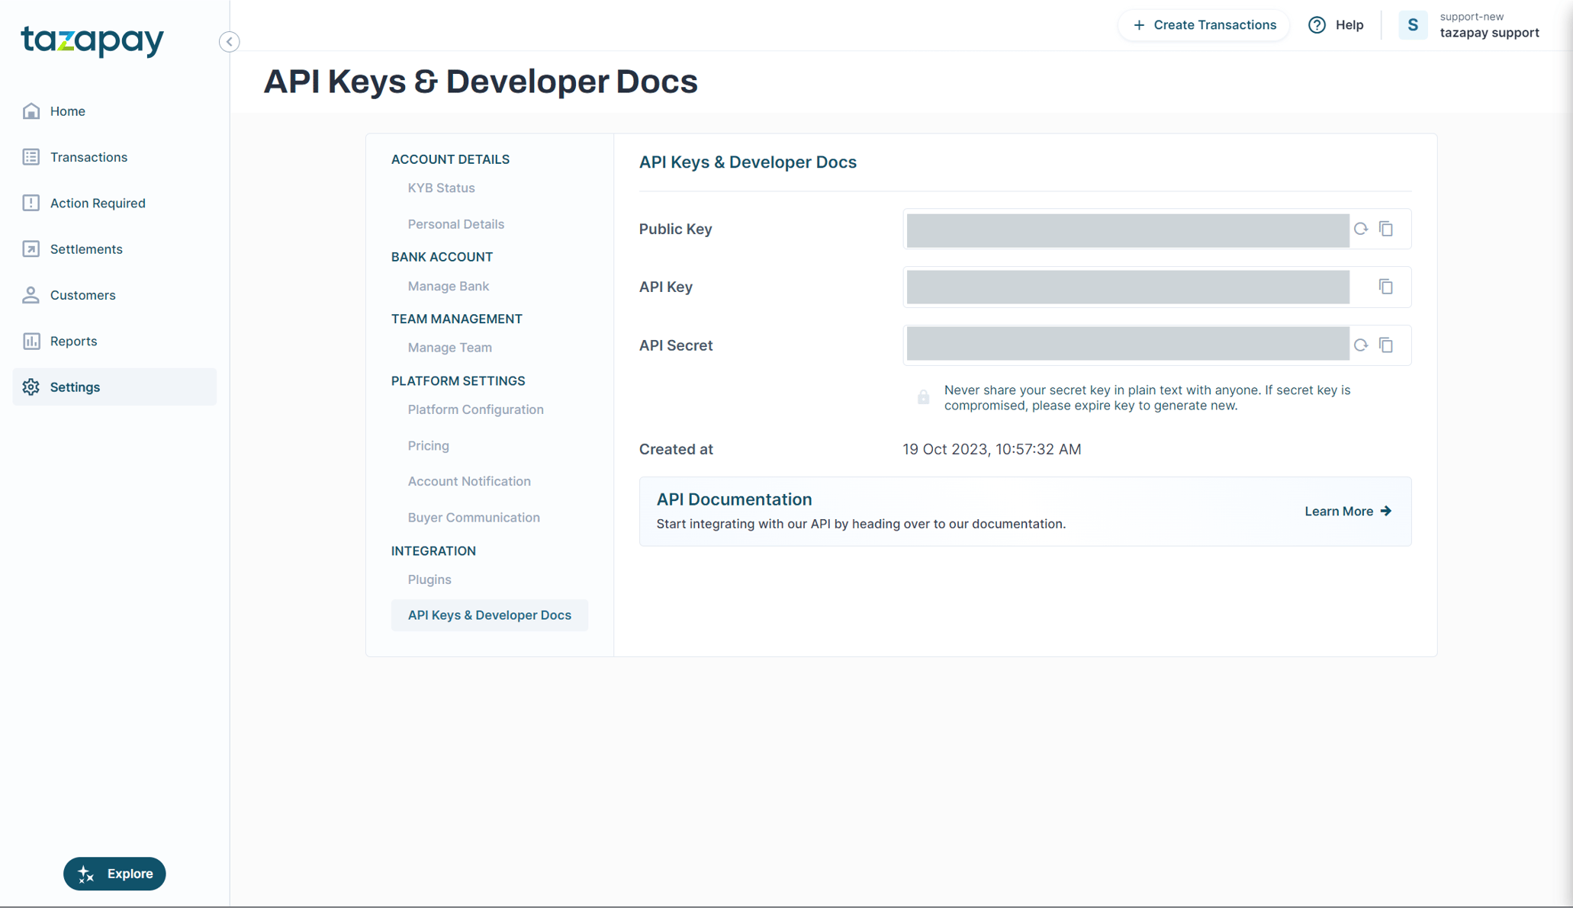This screenshot has width=1573, height=908.
Task: Open the Manage Team settings page
Action: pos(449,348)
